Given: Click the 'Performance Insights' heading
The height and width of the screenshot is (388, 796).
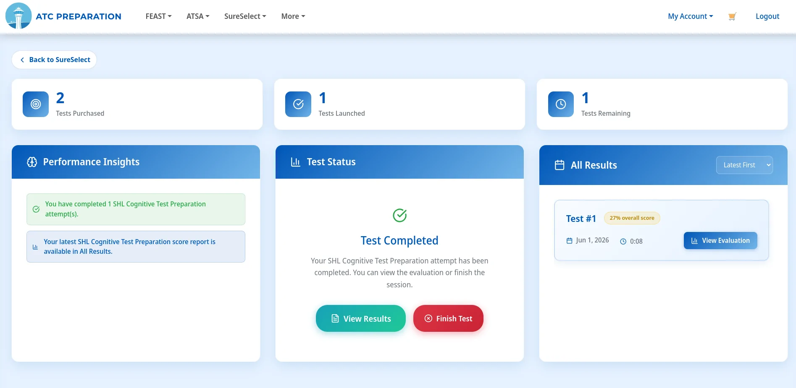Looking at the screenshot, I should [91, 162].
